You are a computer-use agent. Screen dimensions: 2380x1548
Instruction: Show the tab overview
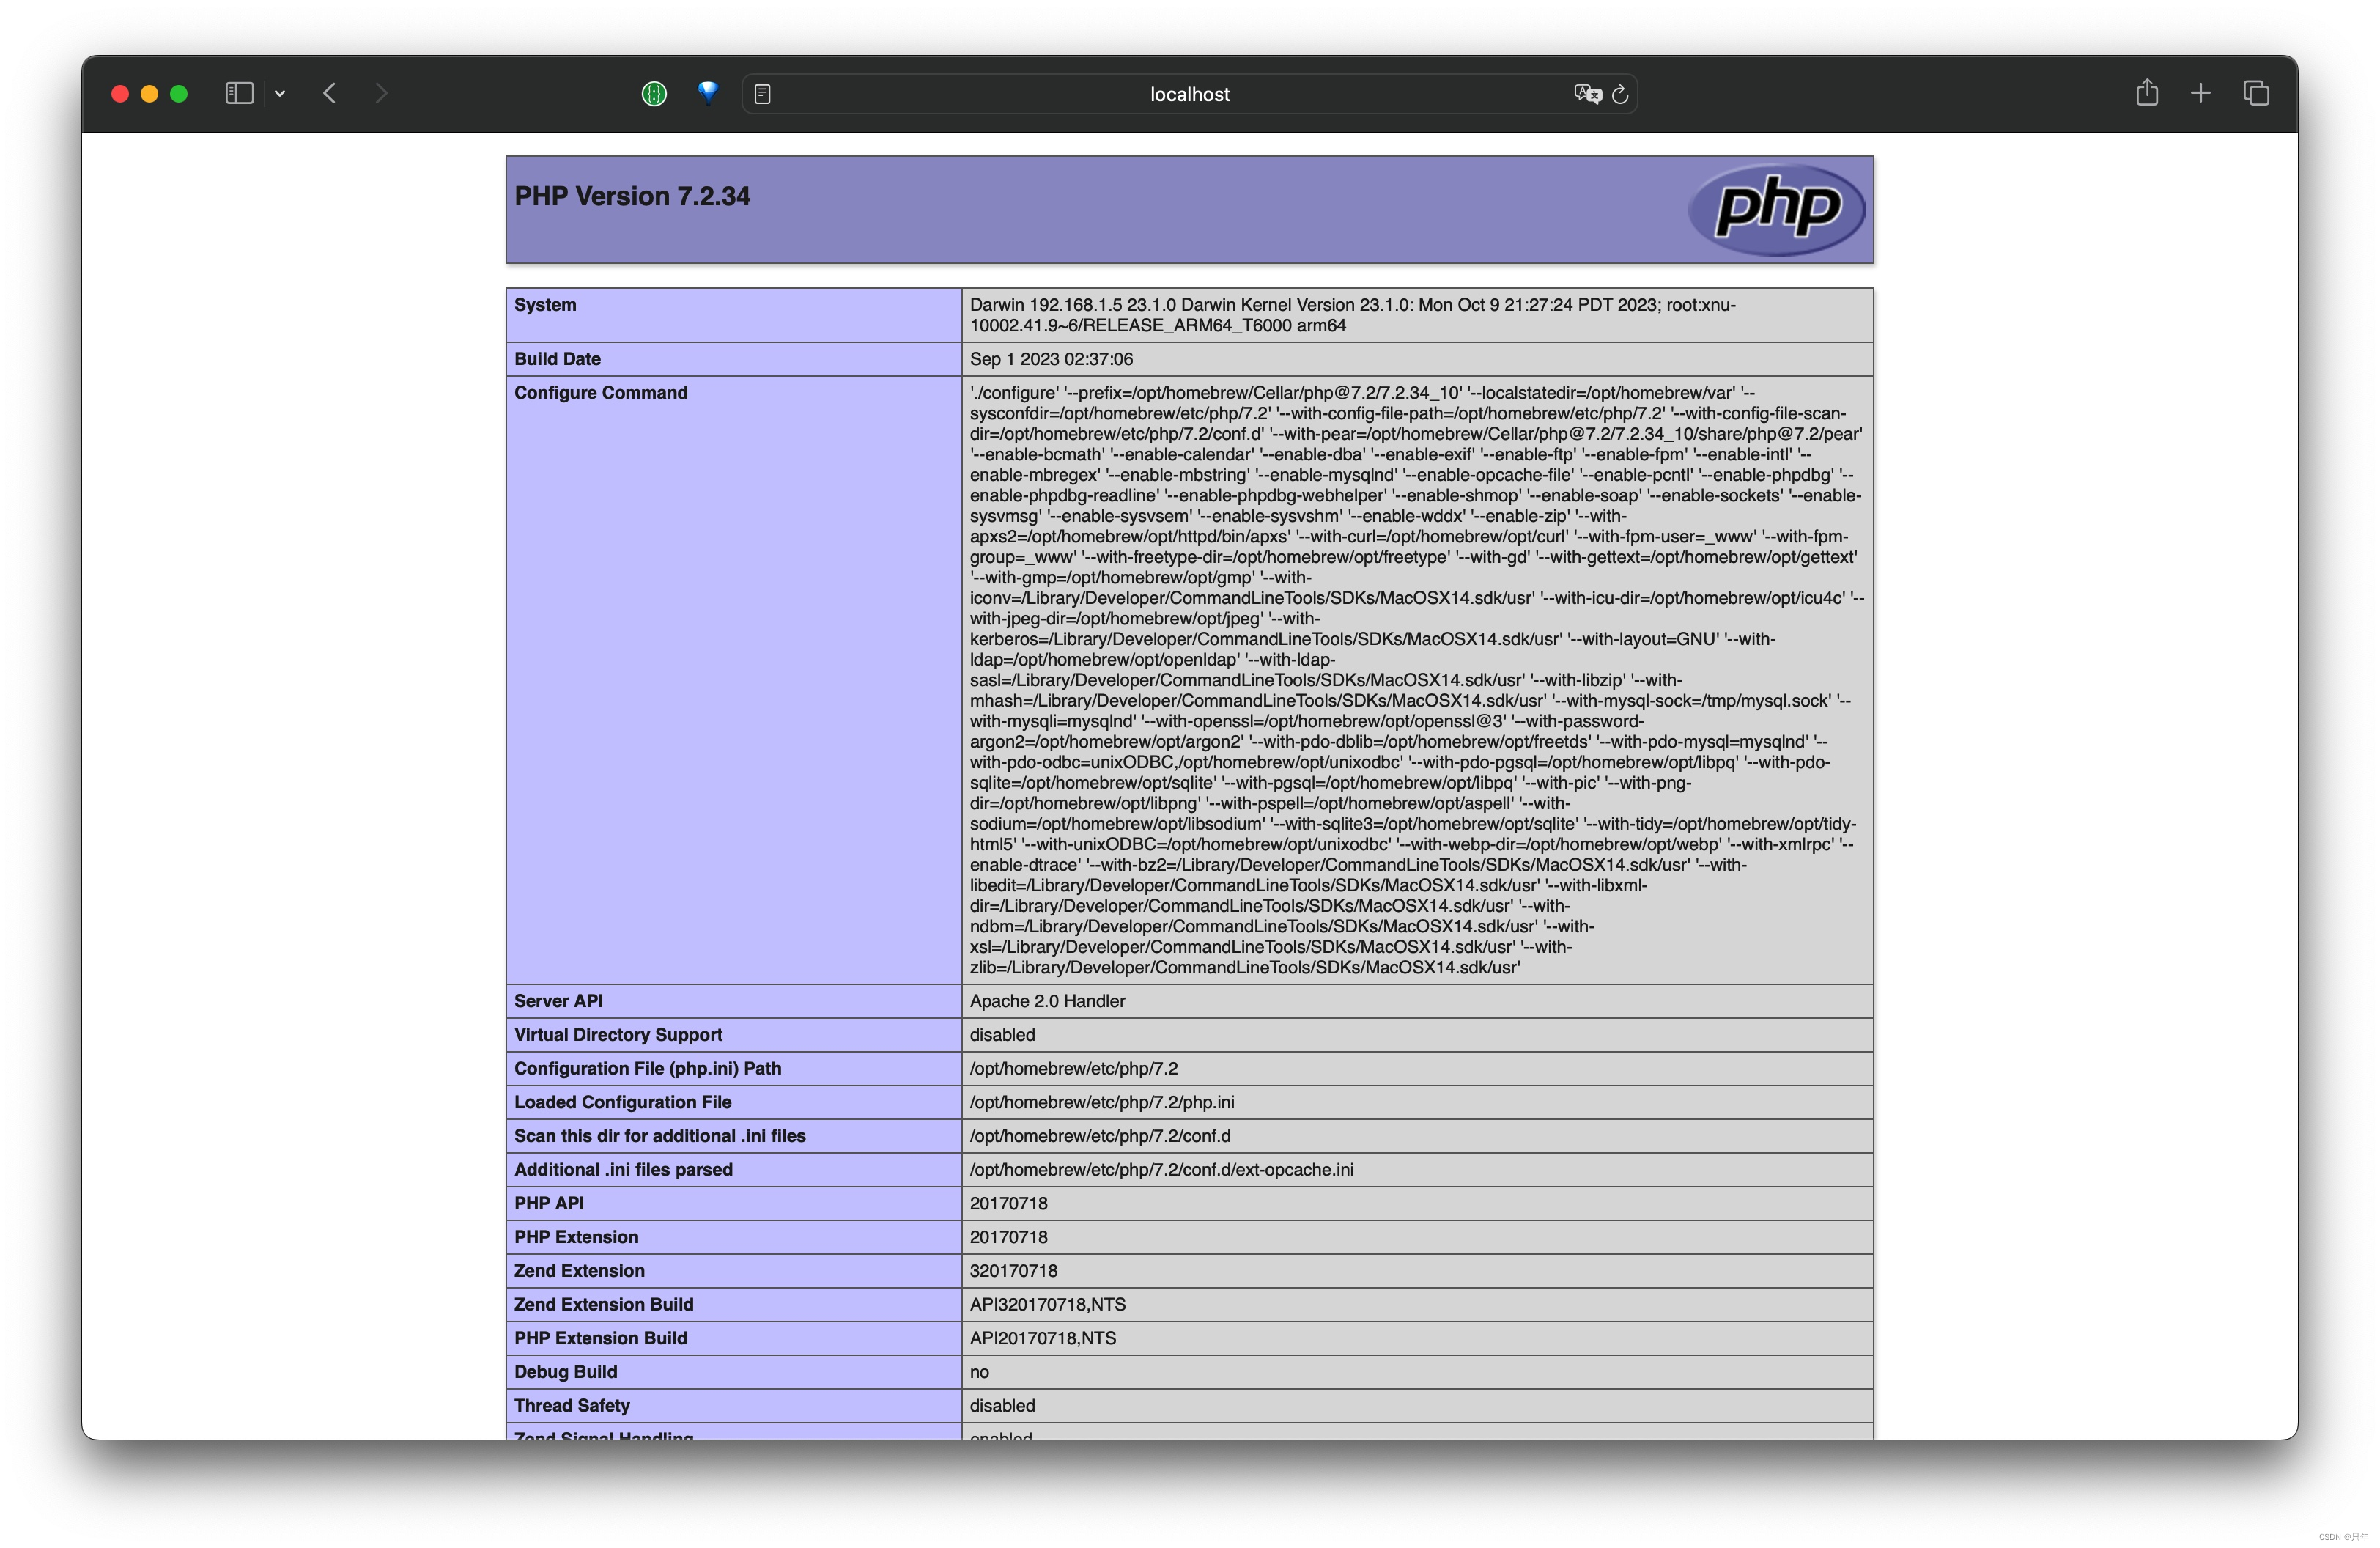tap(2256, 93)
